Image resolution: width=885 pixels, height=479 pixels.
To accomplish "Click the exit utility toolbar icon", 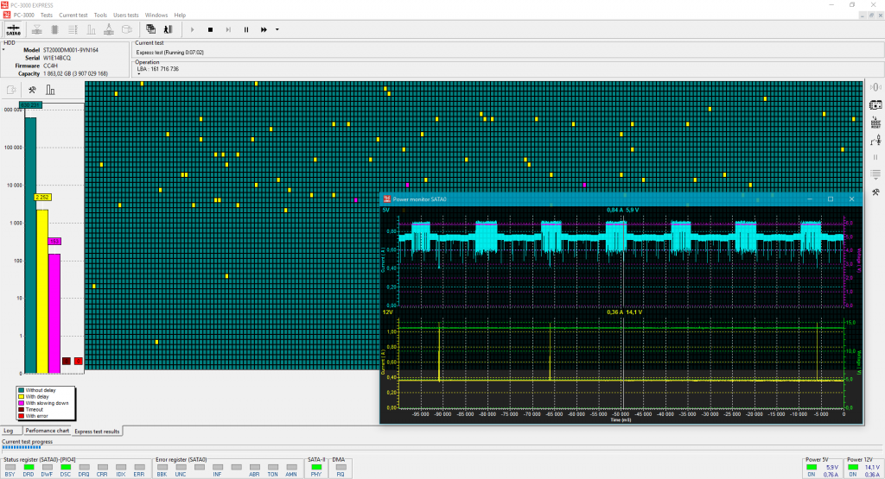I will (x=168, y=29).
